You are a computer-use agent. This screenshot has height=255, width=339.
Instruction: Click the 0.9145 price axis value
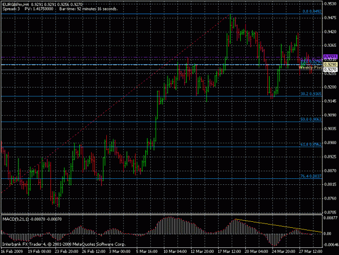(330, 101)
